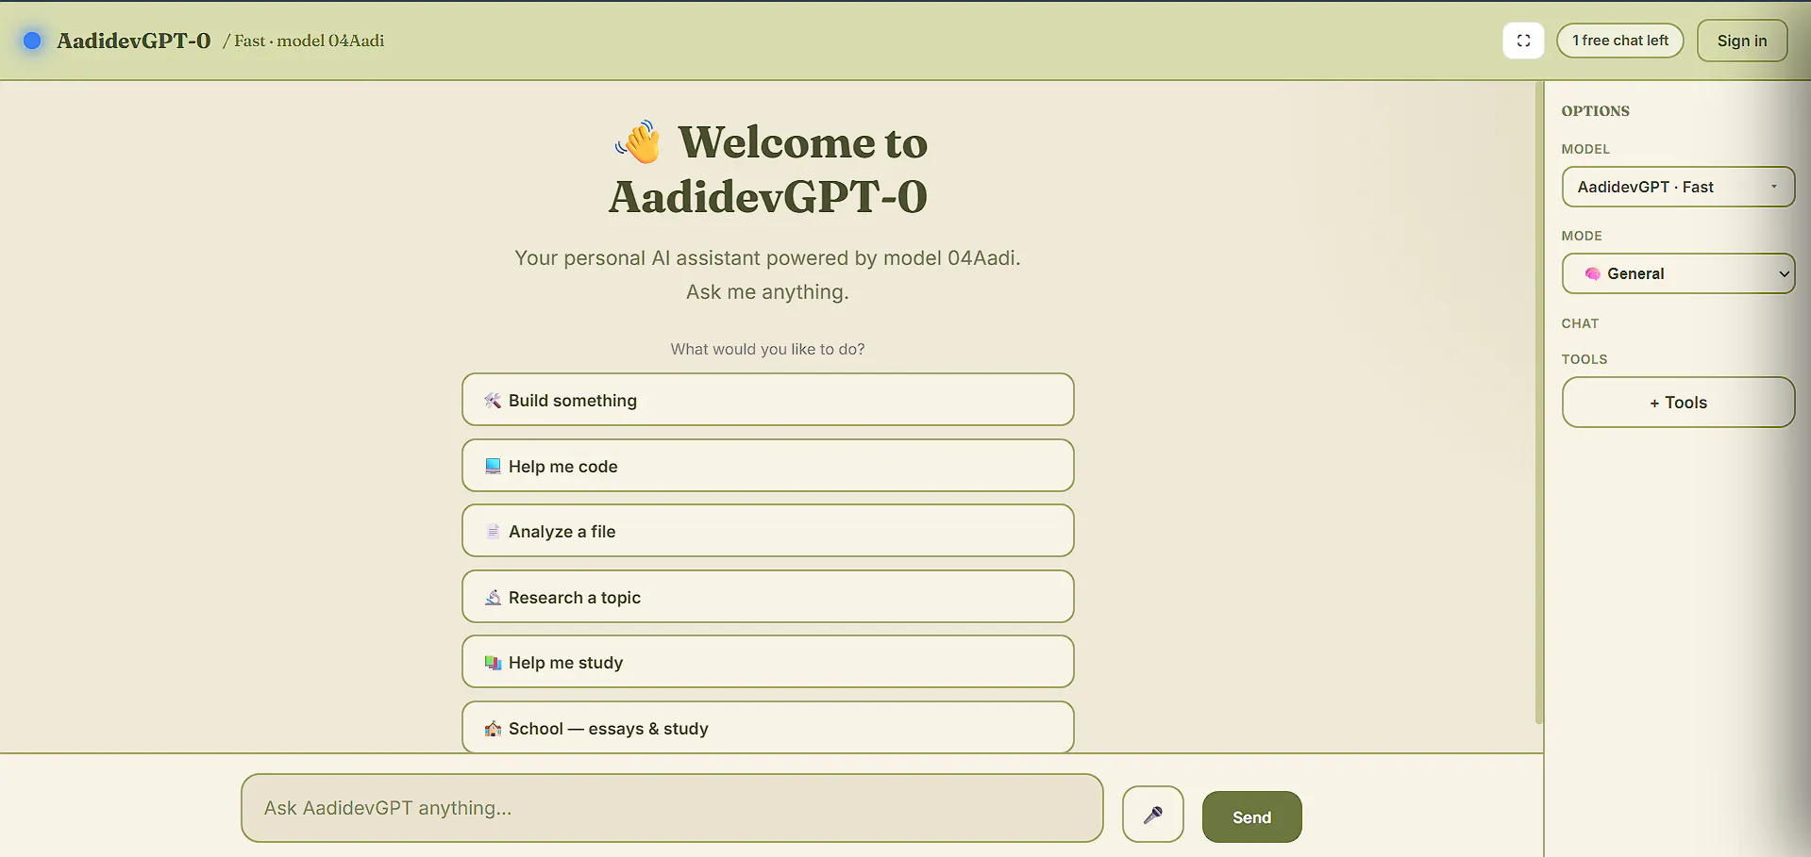Screen dimensions: 1811x857
Task: Select the Help me code suggestion
Action: coord(768,466)
